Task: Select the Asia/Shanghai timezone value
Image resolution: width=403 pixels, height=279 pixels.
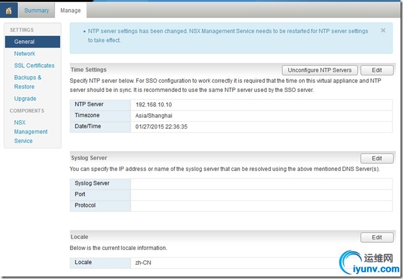Action: click(x=154, y=115)
